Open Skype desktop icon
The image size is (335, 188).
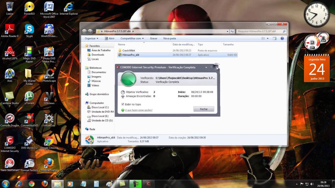point(29,31)
